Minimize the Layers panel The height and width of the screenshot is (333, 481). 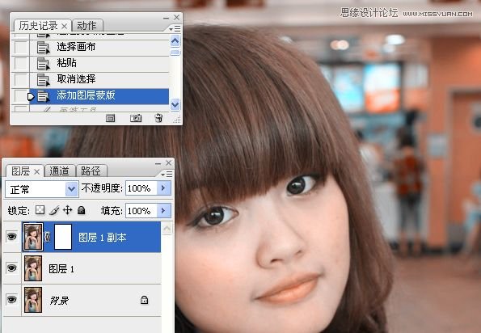158,163
